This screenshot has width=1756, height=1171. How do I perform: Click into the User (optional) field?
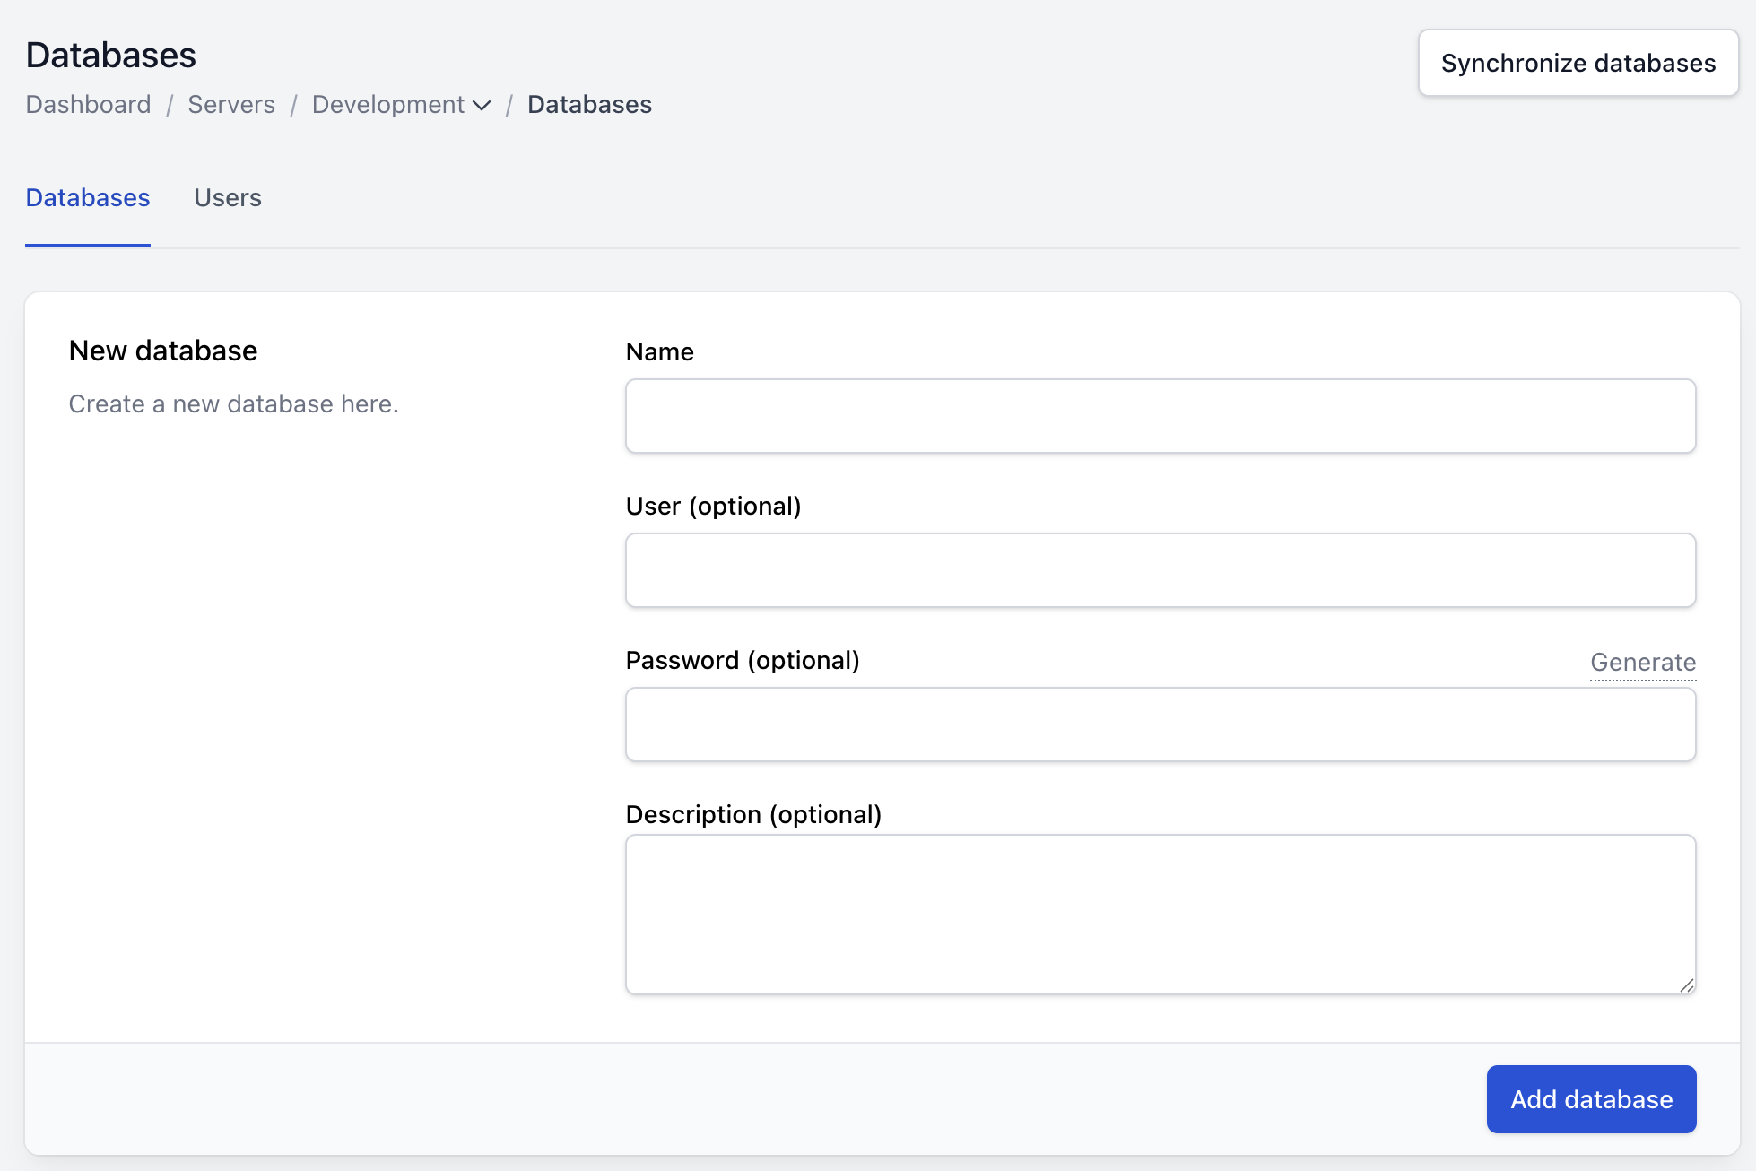pyautogui.click(x=1160, y=570)
